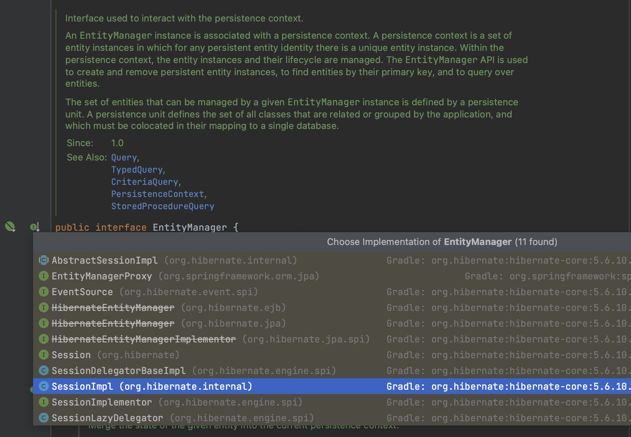The height and width of the screenshot is (437, 631).
Task: Click the SessionImpl class icon
Action: 44,386
